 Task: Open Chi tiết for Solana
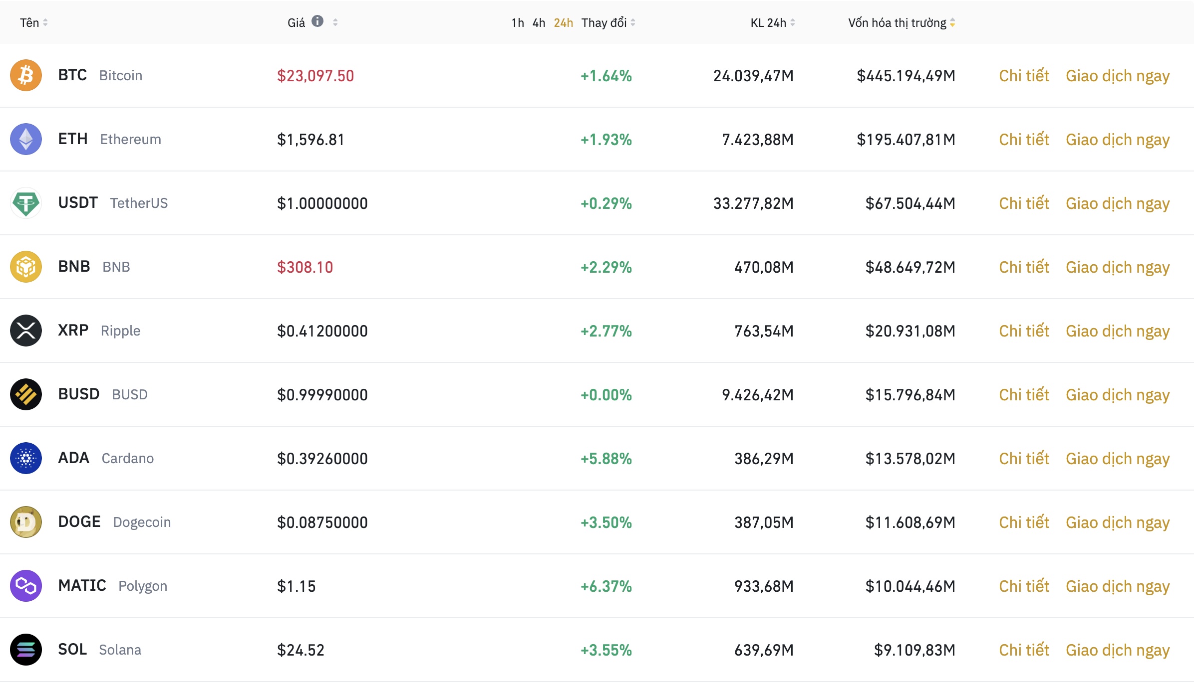click(1024, 650)
